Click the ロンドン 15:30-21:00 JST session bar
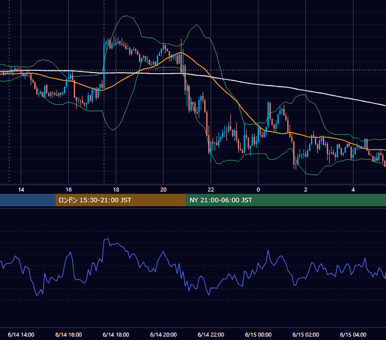The image size is (386, 340). pos(120,200)
